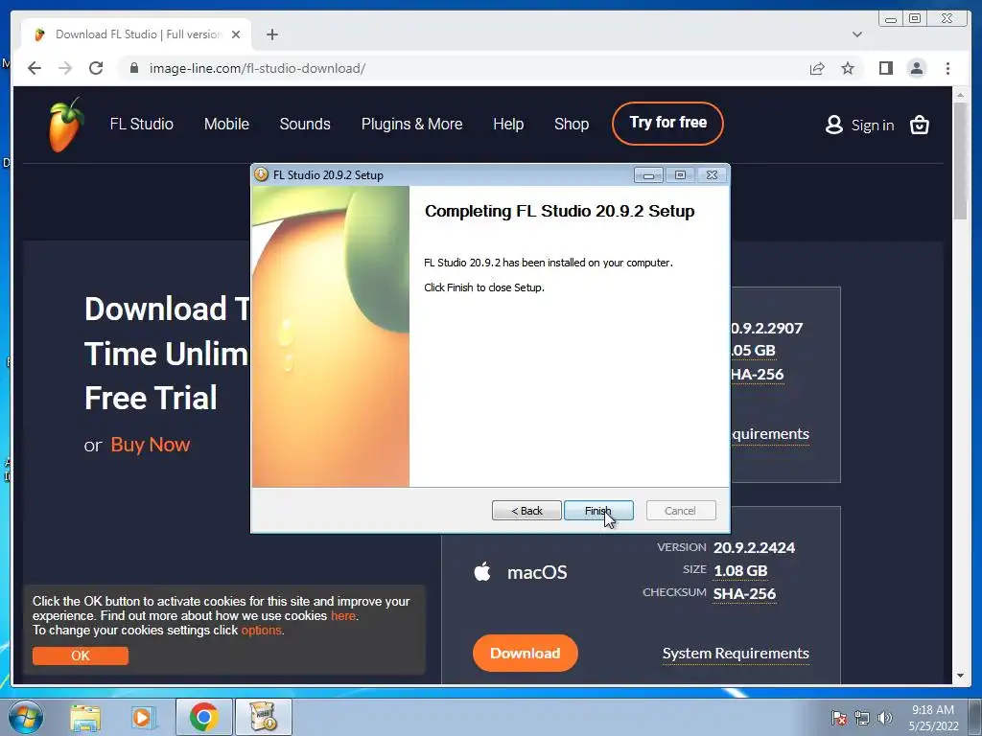Minimize the FL Studio Setup dialog
Viewport: 982px width, 736px height.
[648, 175]
